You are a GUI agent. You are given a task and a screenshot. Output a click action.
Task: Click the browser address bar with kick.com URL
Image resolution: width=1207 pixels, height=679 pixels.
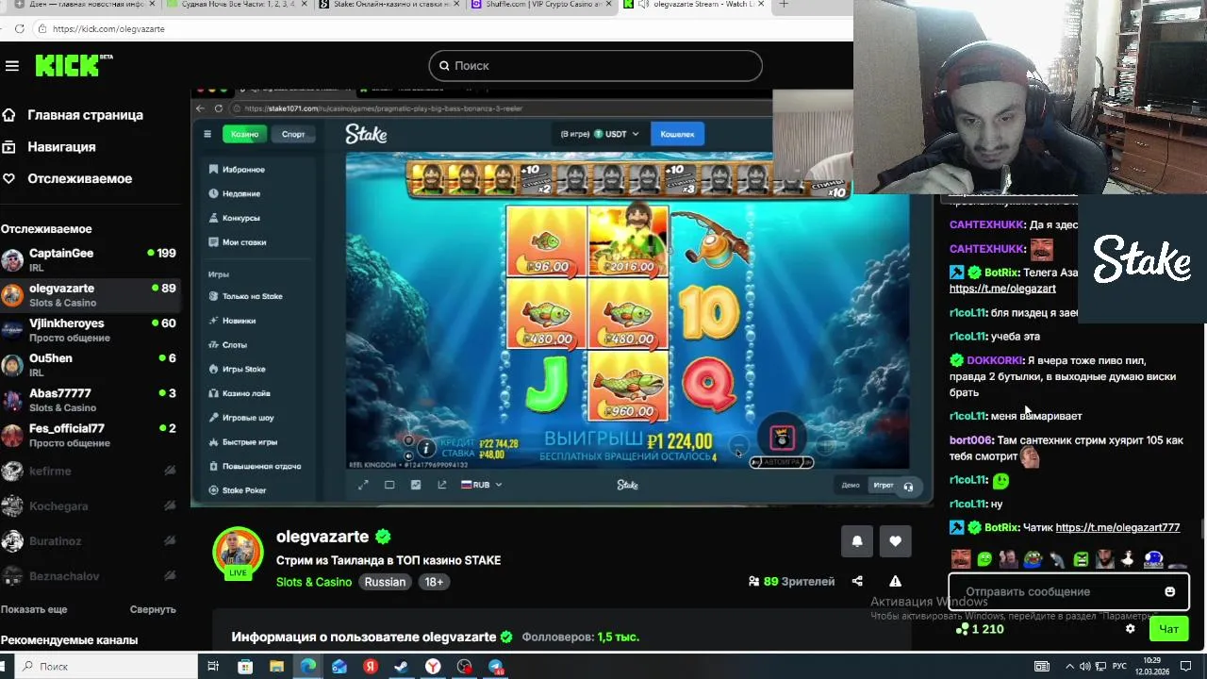(443, 28)
